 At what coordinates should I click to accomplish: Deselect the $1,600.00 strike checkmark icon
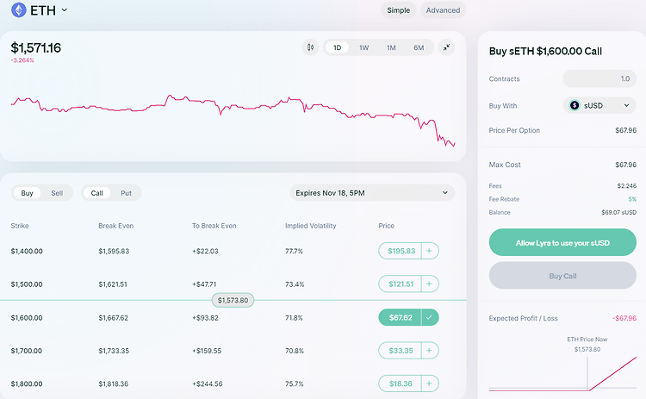click(x=429, y=317)
